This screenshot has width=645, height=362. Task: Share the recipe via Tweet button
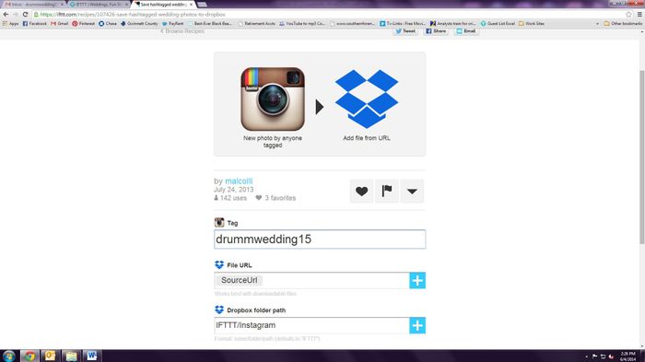coord(405,31)
